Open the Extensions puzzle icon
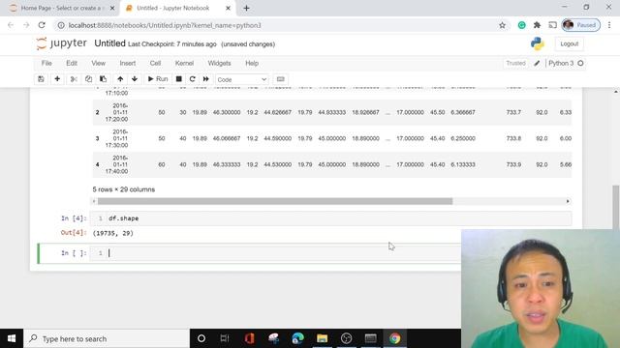Screen dimensions: 620x348 (537, 25)
